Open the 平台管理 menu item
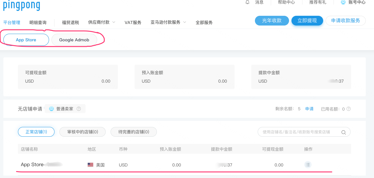This screenshot has height=178, width=374. [12, 22]
